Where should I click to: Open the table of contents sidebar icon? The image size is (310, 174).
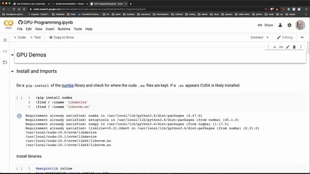point(5,40)
